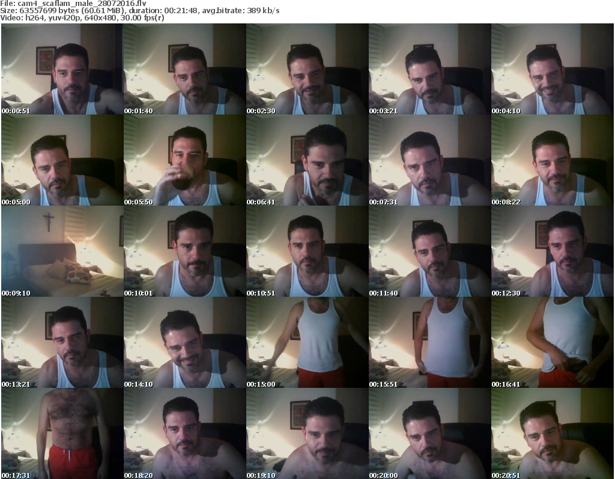The image size is (615, 479).
Task: Choose the bedroom frame at 00:09:10
Action: tap(62, 251)
